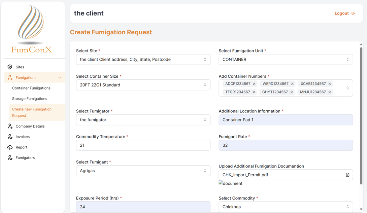Go to Storage Fumigations page
367x213 pixels.
(30, 99)
